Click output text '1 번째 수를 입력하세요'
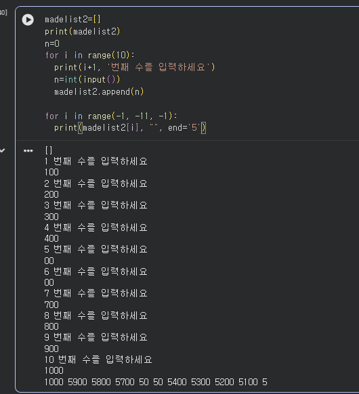Image resolution: width=359 pixels, height=394 pixels. 96,161
